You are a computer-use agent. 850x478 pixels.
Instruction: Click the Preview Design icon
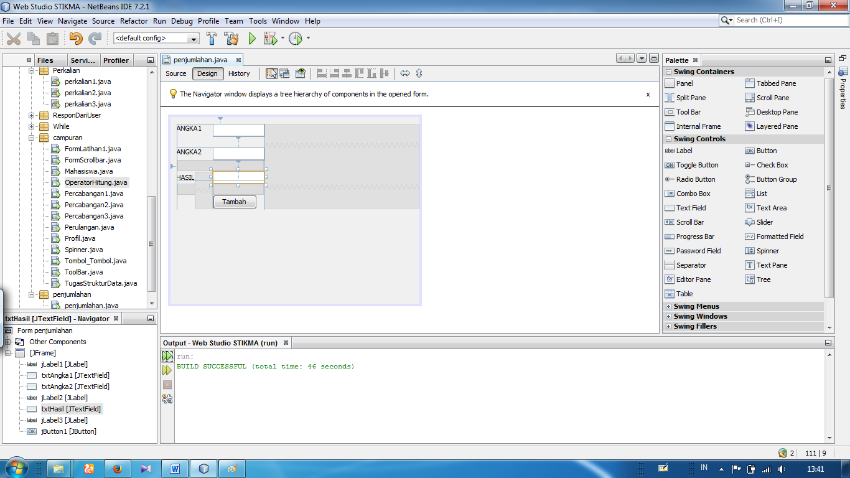click(x=300, y=73)
